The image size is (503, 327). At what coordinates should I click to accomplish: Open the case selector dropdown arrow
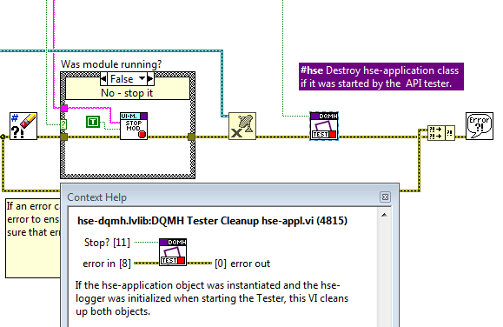[142, 78]
